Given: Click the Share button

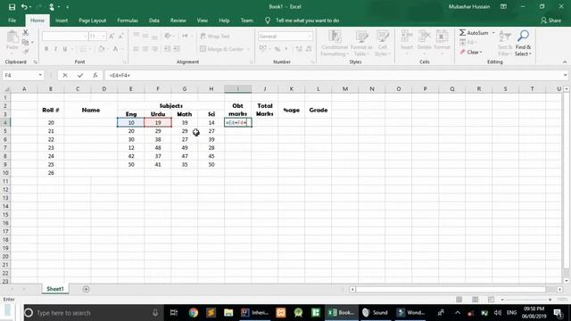Looking at the screenshot, I should (551, 21).
